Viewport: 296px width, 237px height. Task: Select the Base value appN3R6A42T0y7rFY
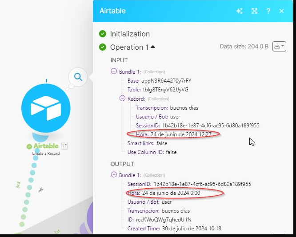(x=166, y=81)
